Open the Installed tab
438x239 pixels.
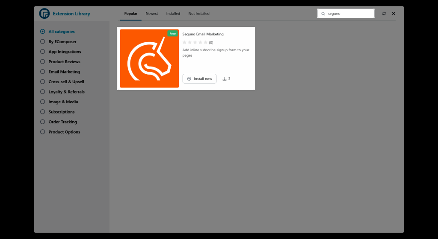(x=173, y=13)
